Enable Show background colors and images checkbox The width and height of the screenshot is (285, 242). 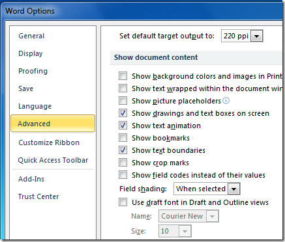(x=123, y=76)
